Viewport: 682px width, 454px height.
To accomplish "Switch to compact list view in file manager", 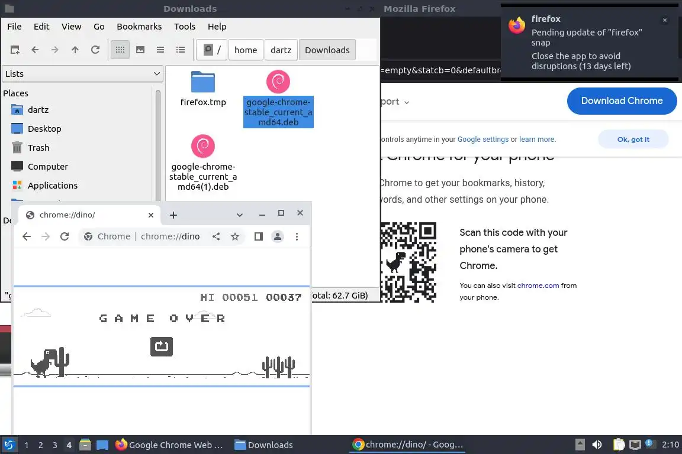I will (160, 50).
